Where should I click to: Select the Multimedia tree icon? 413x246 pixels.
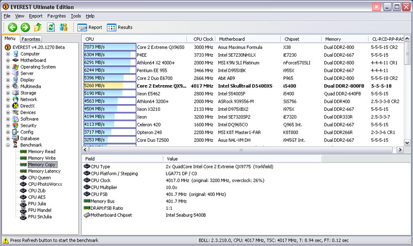click(x=15, y=86)
